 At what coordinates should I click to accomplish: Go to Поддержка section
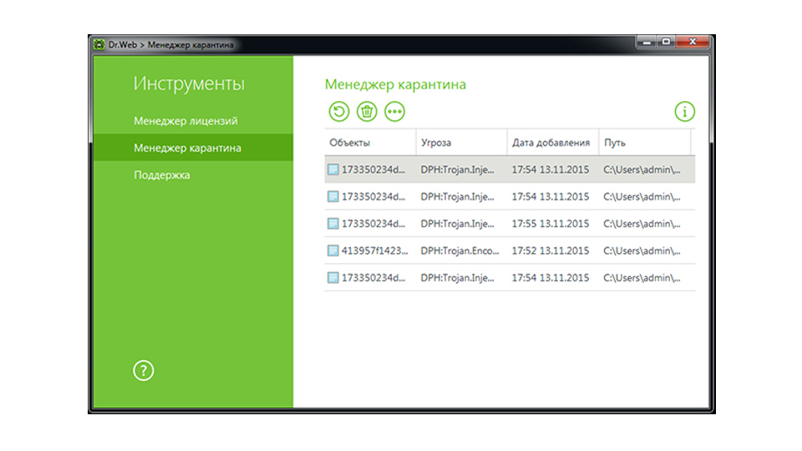(162, 175)
